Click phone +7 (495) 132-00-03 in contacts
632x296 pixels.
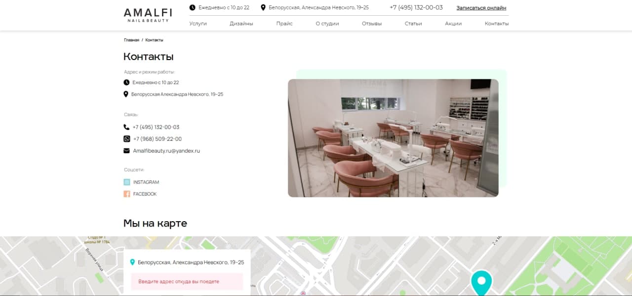click(156, 127)
